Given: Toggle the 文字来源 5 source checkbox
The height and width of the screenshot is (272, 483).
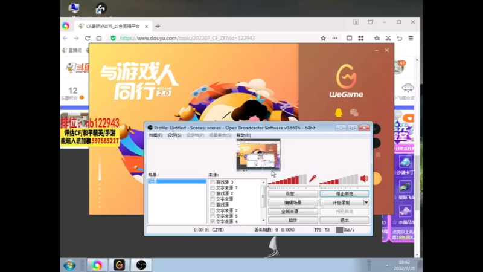Looking at the screenshot, I should pyautogui.click(x=213, y=216).
